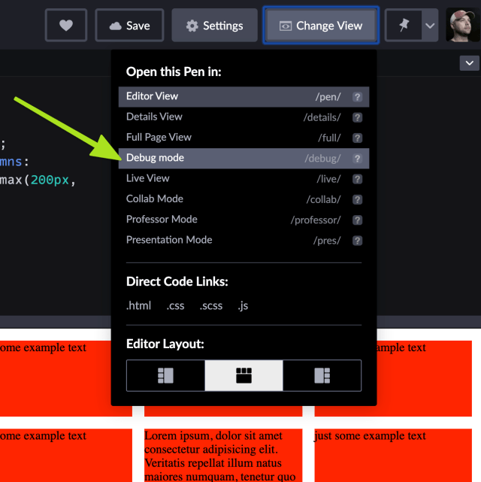The width and height of the screenshot is (481, 482).
Task: Click help icon next to Debug mode
Action: [358, 159]
